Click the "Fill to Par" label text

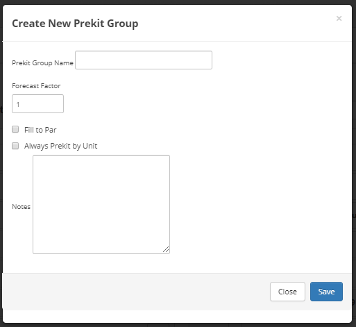(40, 130)
